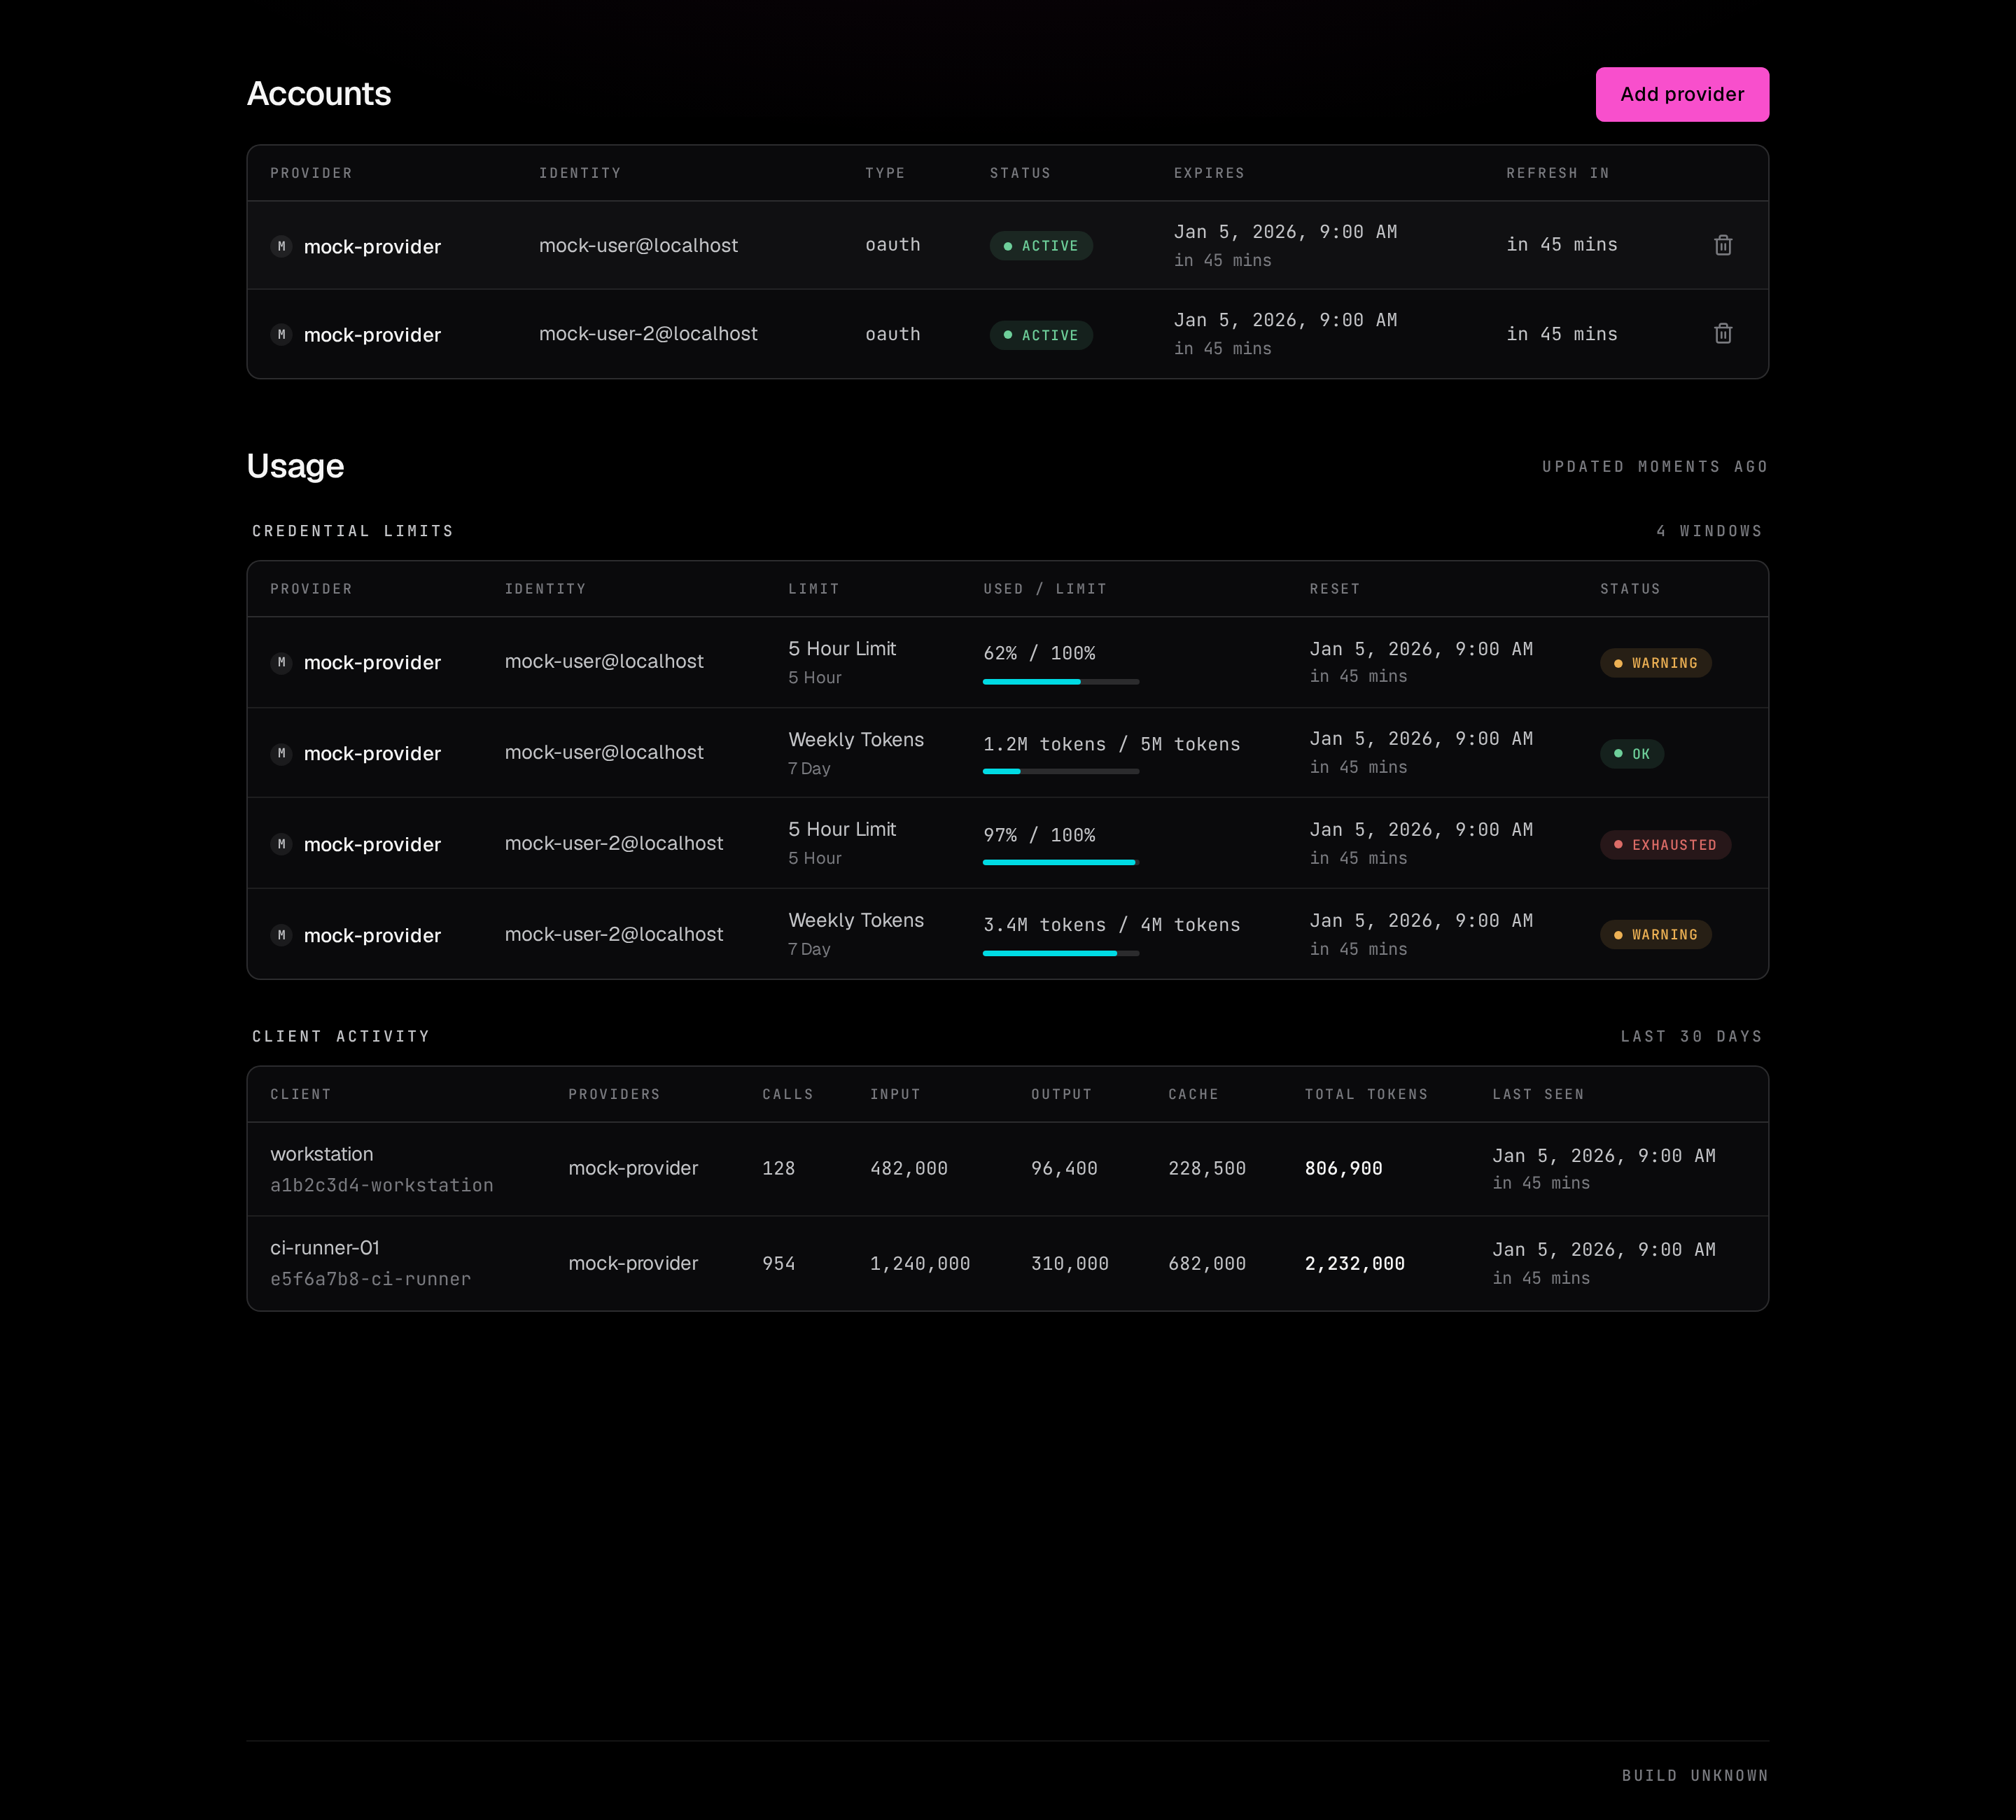Delete the mock-user@localhost account via trash icon
Image resolution: width=2016 pixels, height=1820 pixels.
click(1722, 245)
